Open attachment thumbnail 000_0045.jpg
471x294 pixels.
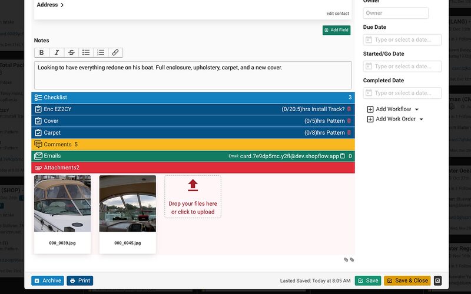(128, 203)
